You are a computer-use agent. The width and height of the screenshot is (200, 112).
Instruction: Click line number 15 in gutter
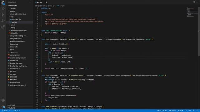37,40
